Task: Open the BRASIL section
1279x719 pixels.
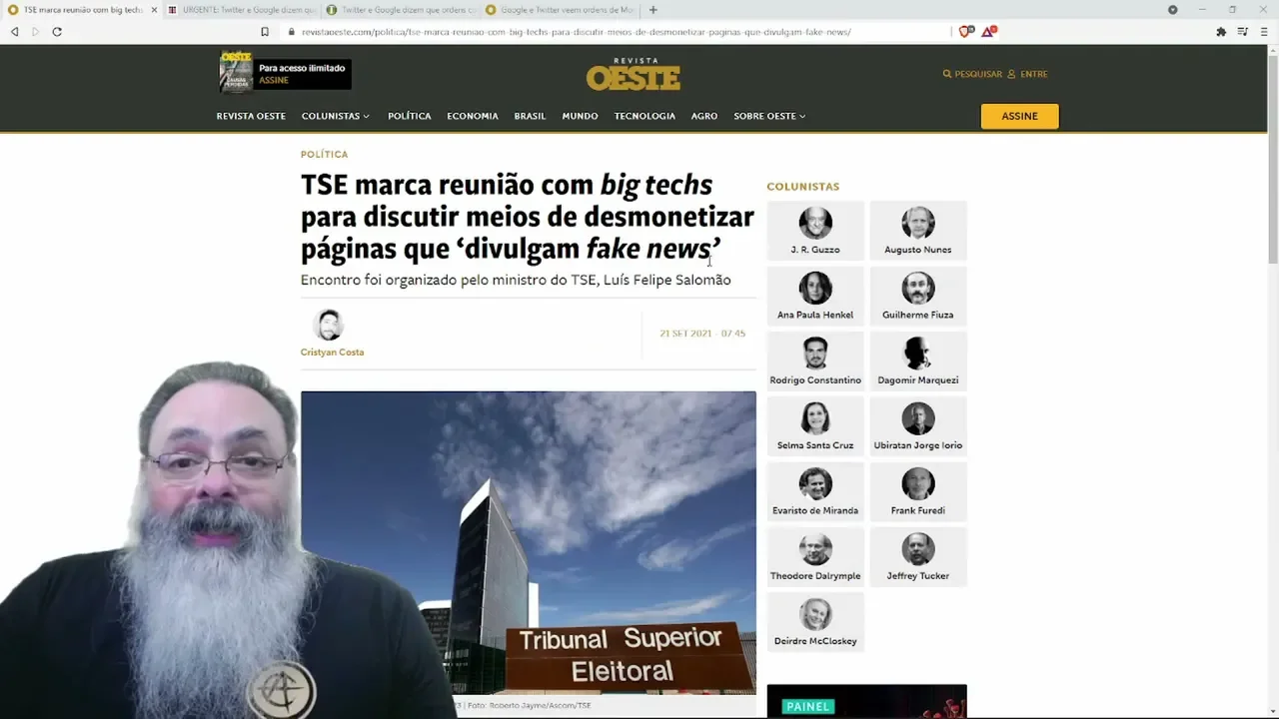Action: [530, 116]
